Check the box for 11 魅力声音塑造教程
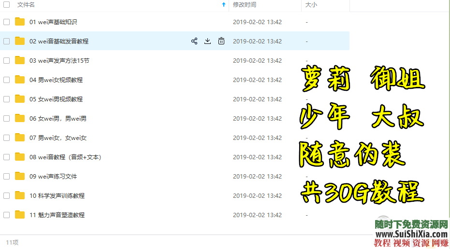Viewport: 450px width, 249px height. (x=7, y=215)
